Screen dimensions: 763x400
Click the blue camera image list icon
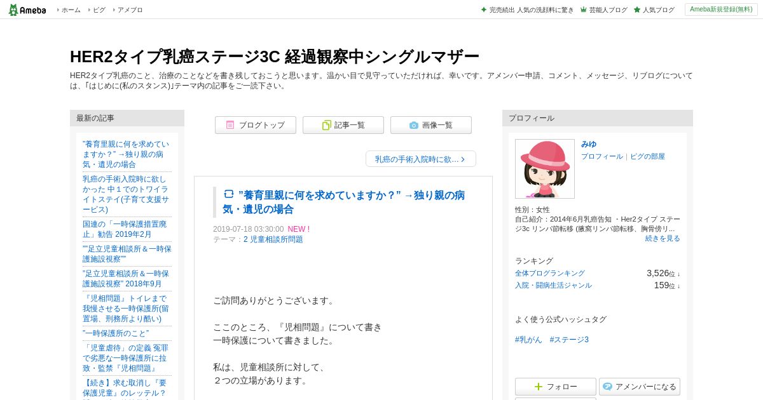pyautogui.click(x=414, y=125)
